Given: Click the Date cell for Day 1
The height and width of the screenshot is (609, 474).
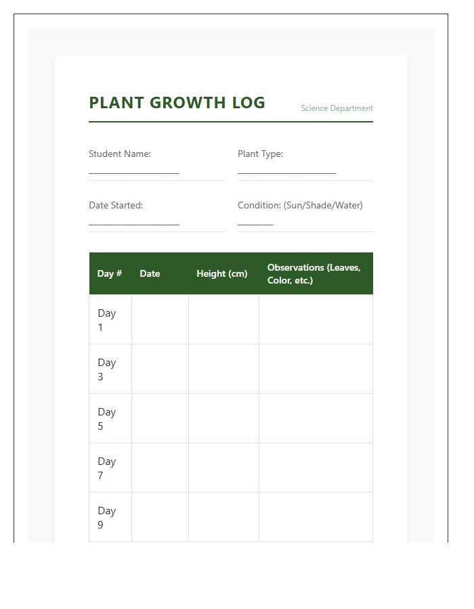Looking at the screenshot, I should [160, 319].
